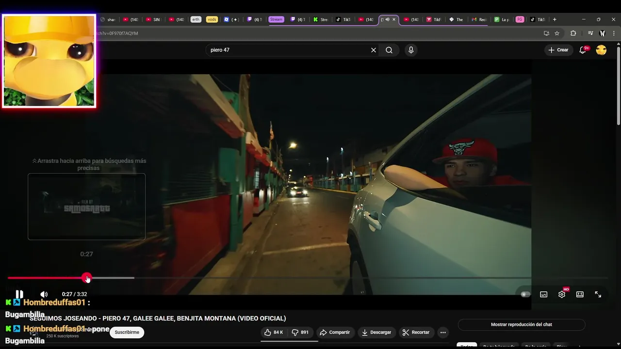This screenshot has width=621, height=349.
Task: Bookmark this page with the star icon
Action: (x=557, y=33)
